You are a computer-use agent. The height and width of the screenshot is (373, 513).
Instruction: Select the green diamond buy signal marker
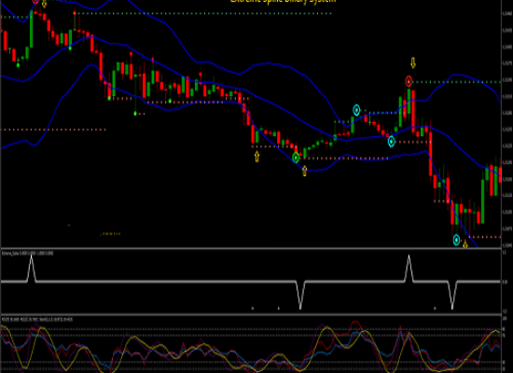click(296, 158)
